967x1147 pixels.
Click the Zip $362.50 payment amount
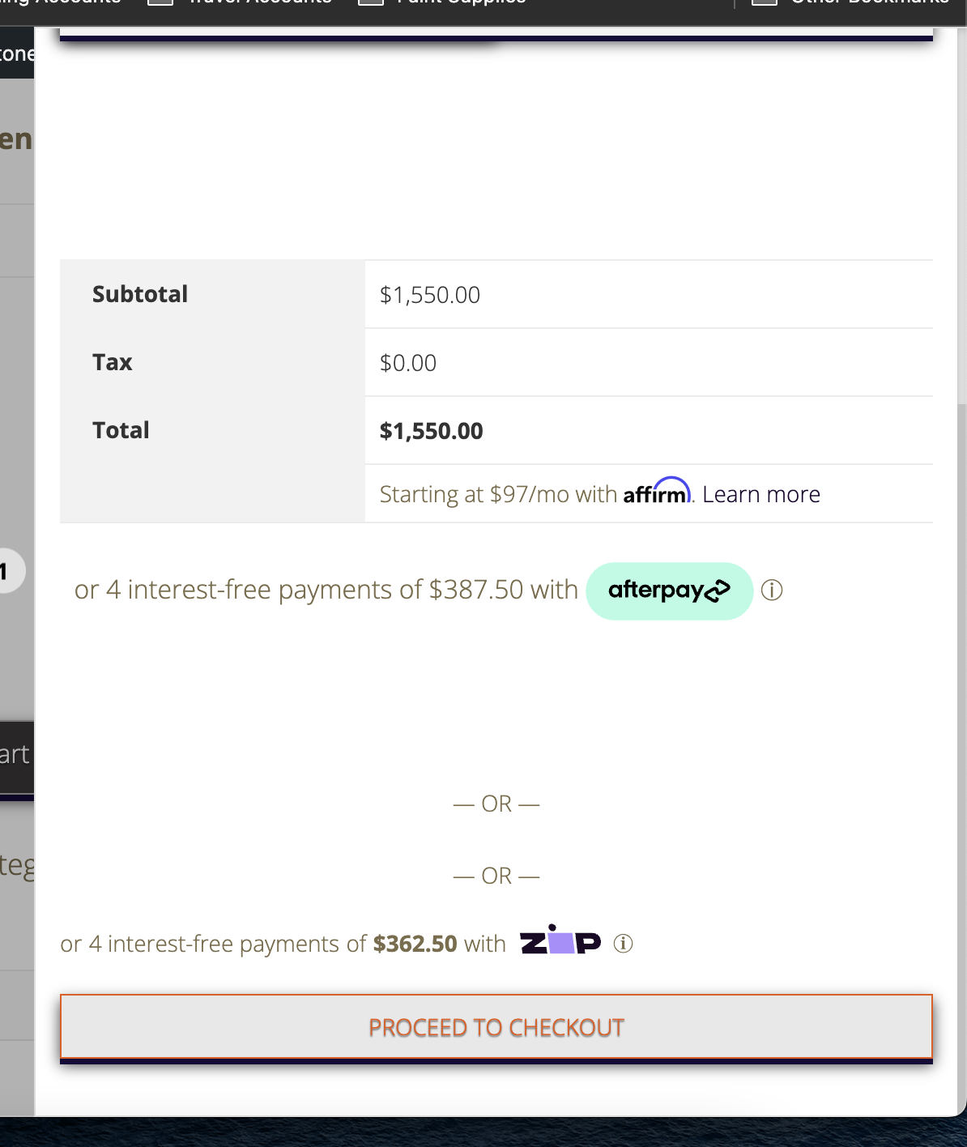[415, 944]
